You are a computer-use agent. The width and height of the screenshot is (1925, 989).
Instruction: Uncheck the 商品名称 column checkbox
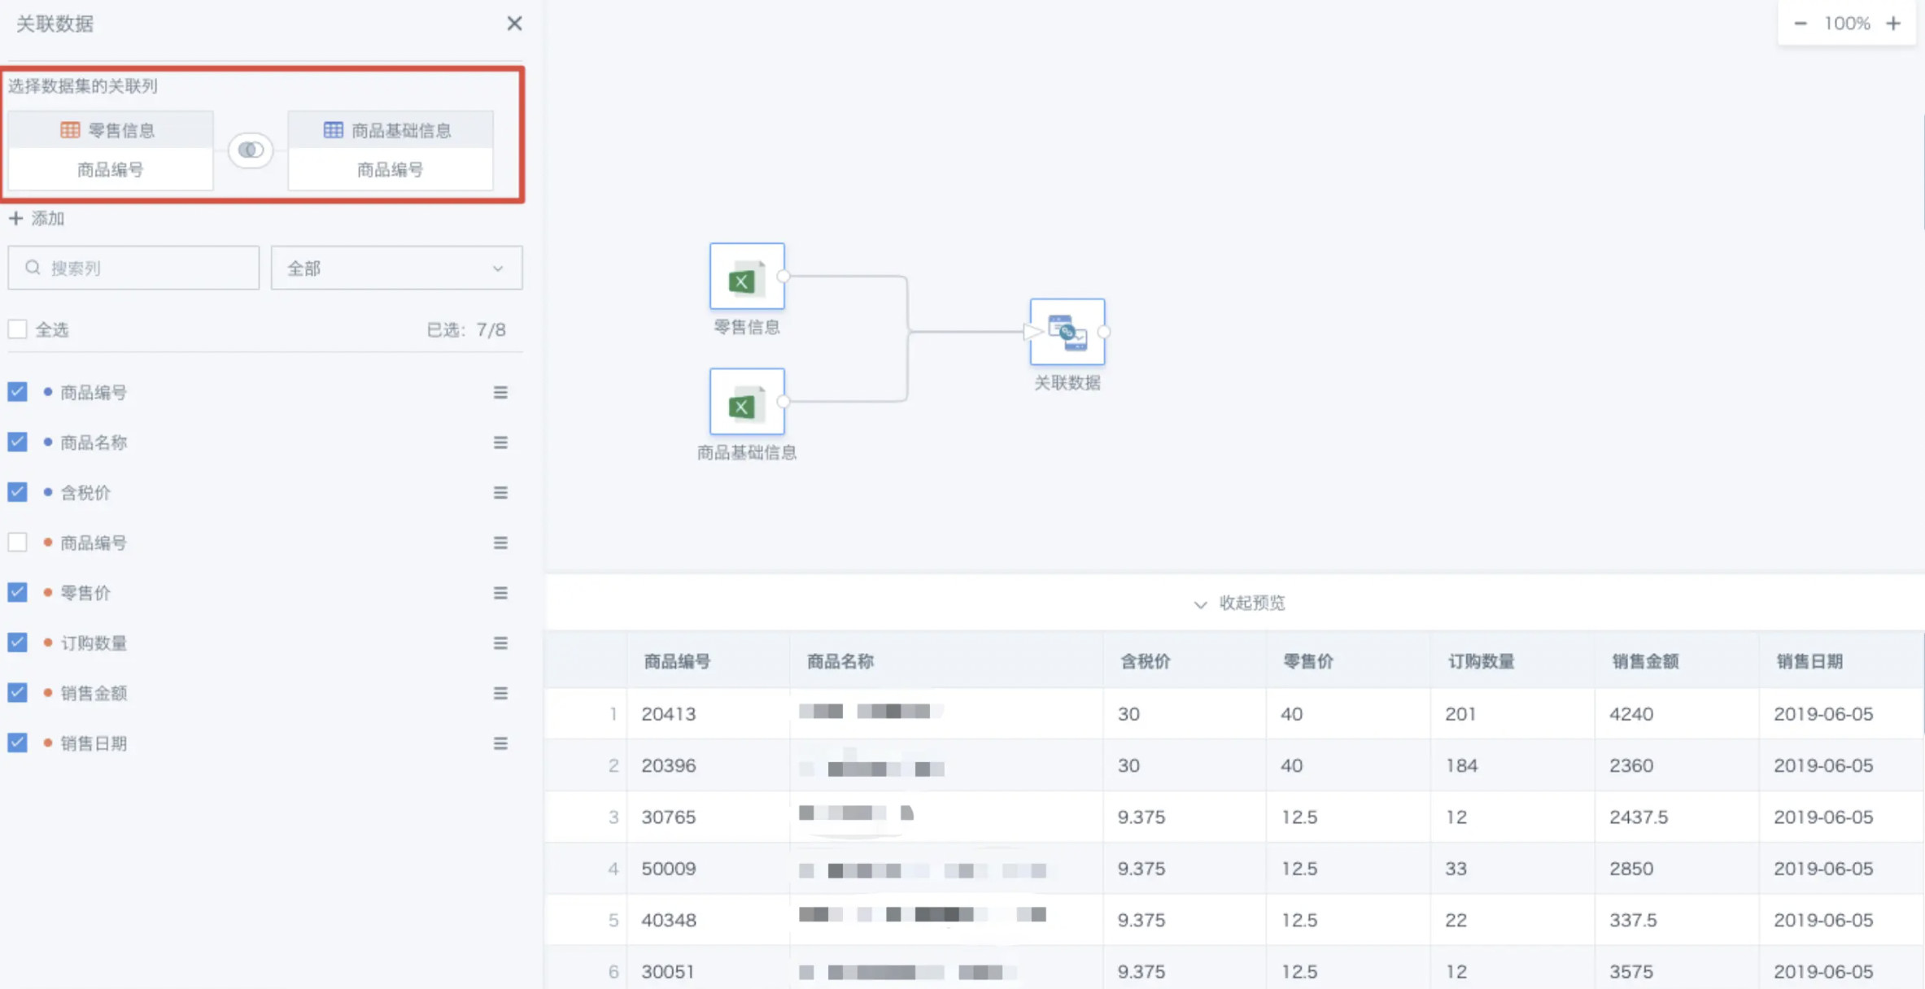click(17, 442)
